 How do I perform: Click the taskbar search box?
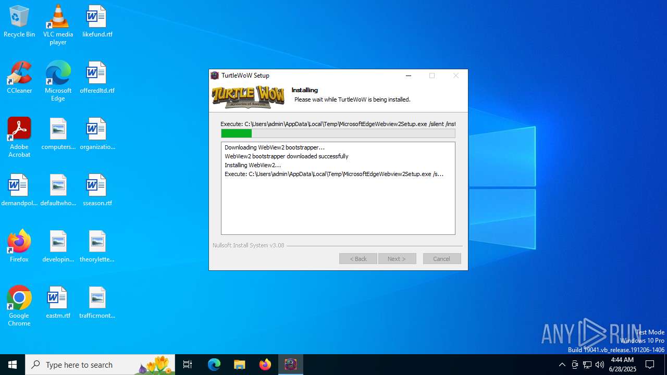click(100, 365)
